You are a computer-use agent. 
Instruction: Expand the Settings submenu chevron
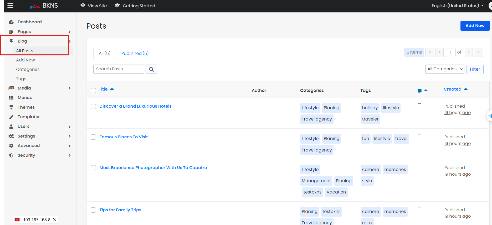70,136
